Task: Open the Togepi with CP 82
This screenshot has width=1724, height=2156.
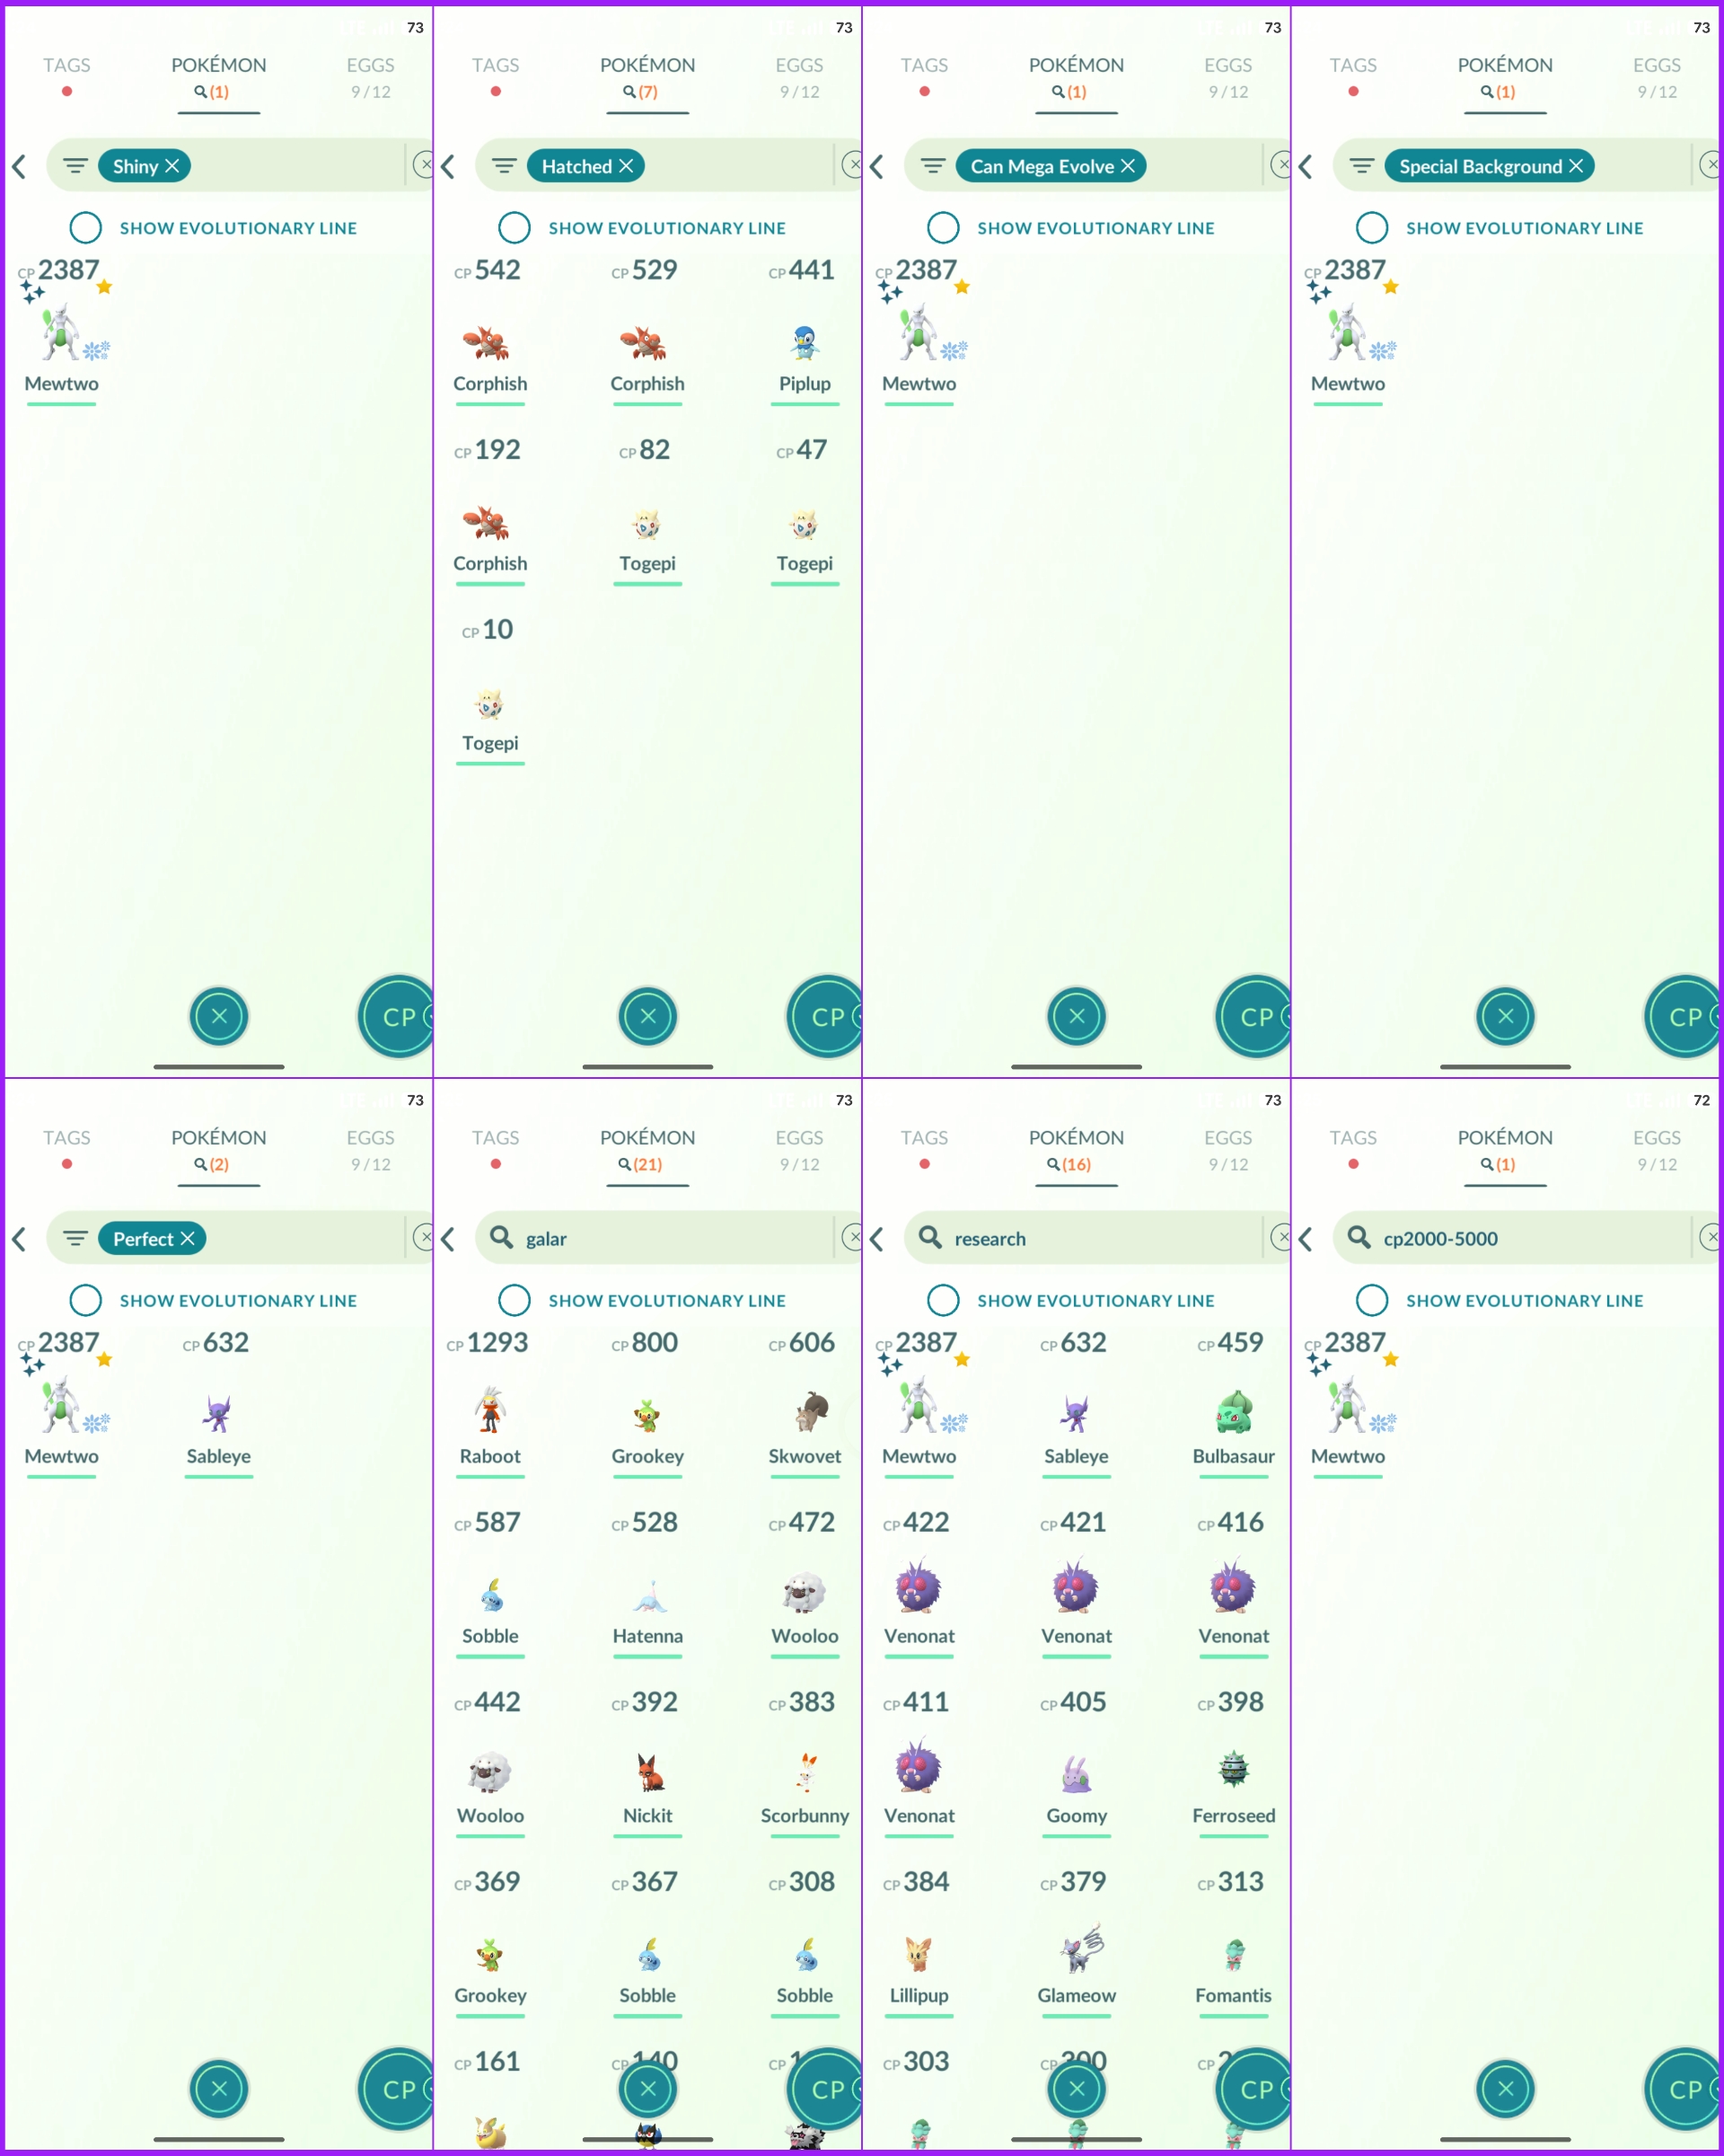Action: click(x=647, y=515)
